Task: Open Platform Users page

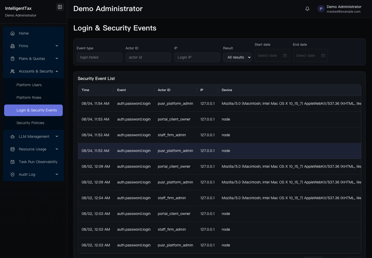Action: (34, 85)
